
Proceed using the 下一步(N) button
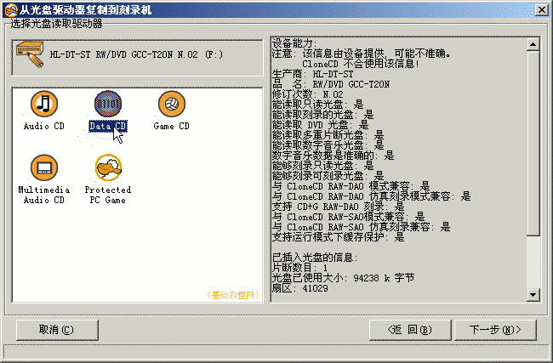pyautogui.click(x=495, y=330)
